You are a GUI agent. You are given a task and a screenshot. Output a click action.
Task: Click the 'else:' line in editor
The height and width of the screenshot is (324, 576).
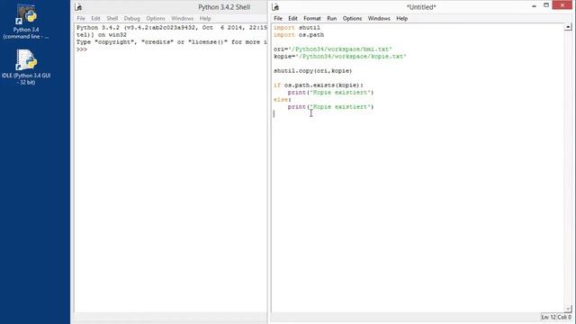(282, 100)
